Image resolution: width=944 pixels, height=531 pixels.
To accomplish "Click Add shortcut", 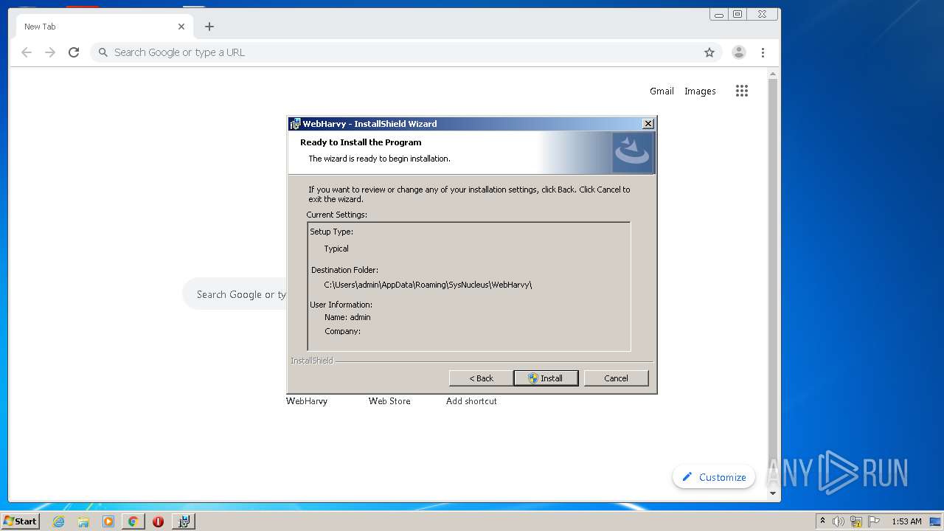I will coord(471,401).
